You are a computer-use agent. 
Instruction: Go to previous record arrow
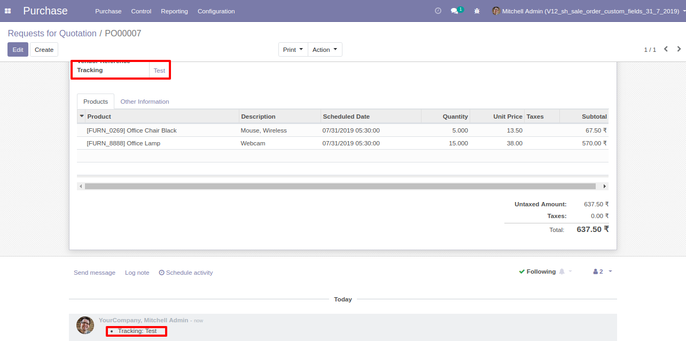pos(666,49)
